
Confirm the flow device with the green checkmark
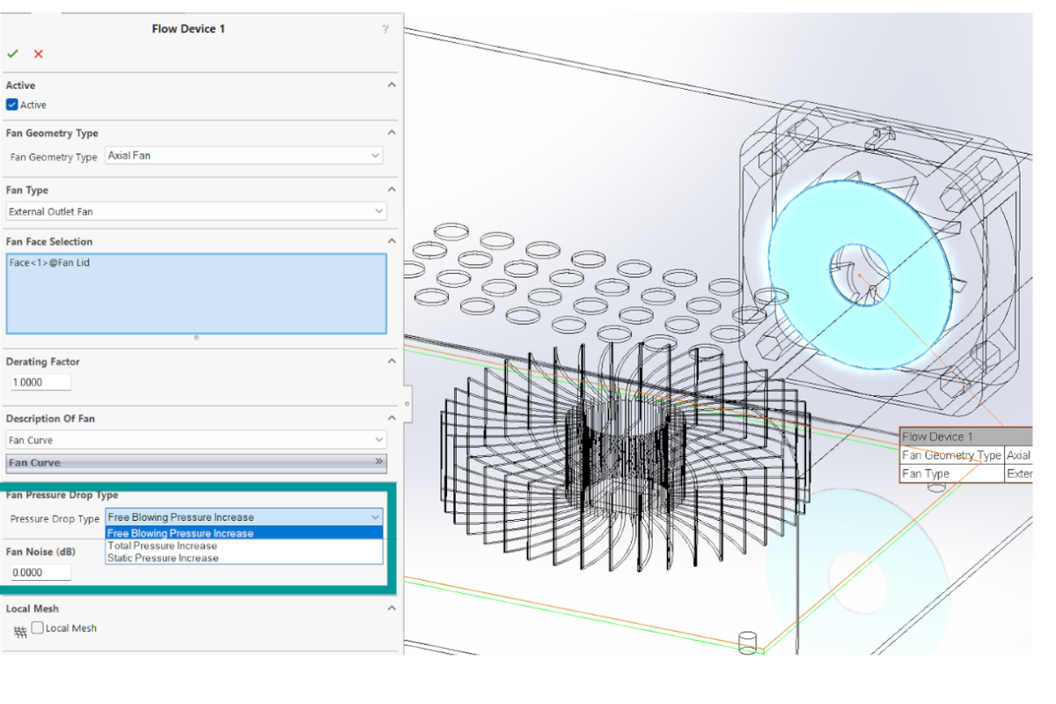point(12,54)
